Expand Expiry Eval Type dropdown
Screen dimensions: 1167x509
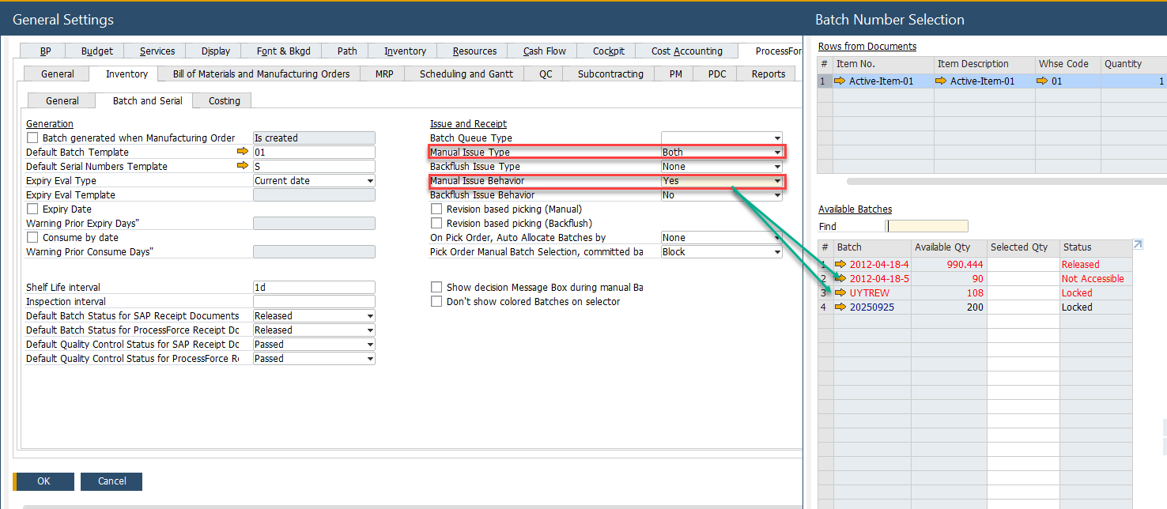(x=370, y=181)
